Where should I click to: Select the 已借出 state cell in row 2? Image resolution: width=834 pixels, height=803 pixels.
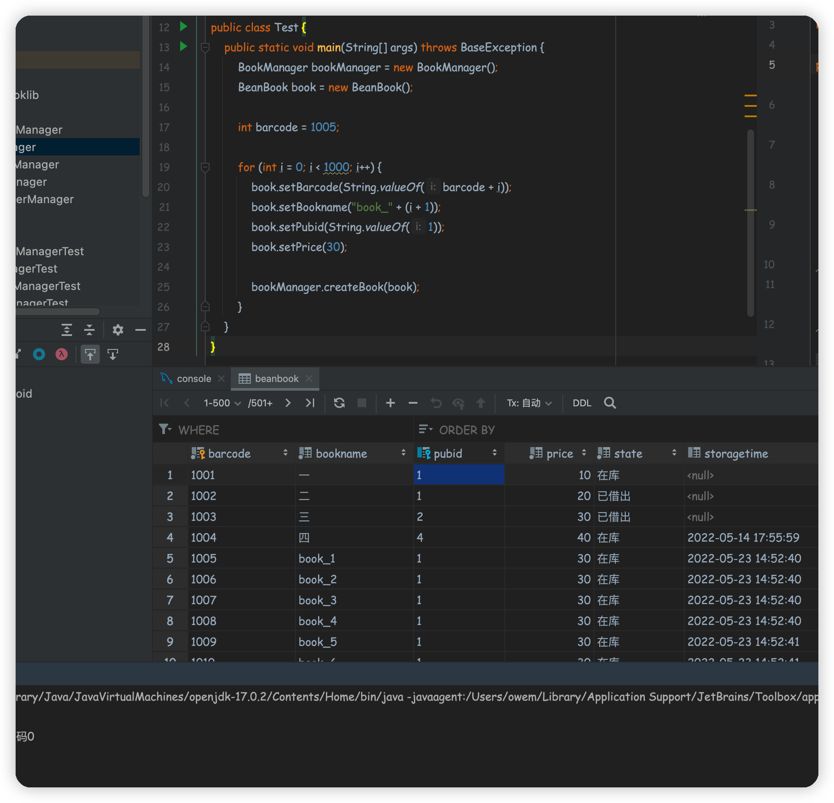(639, 496)
